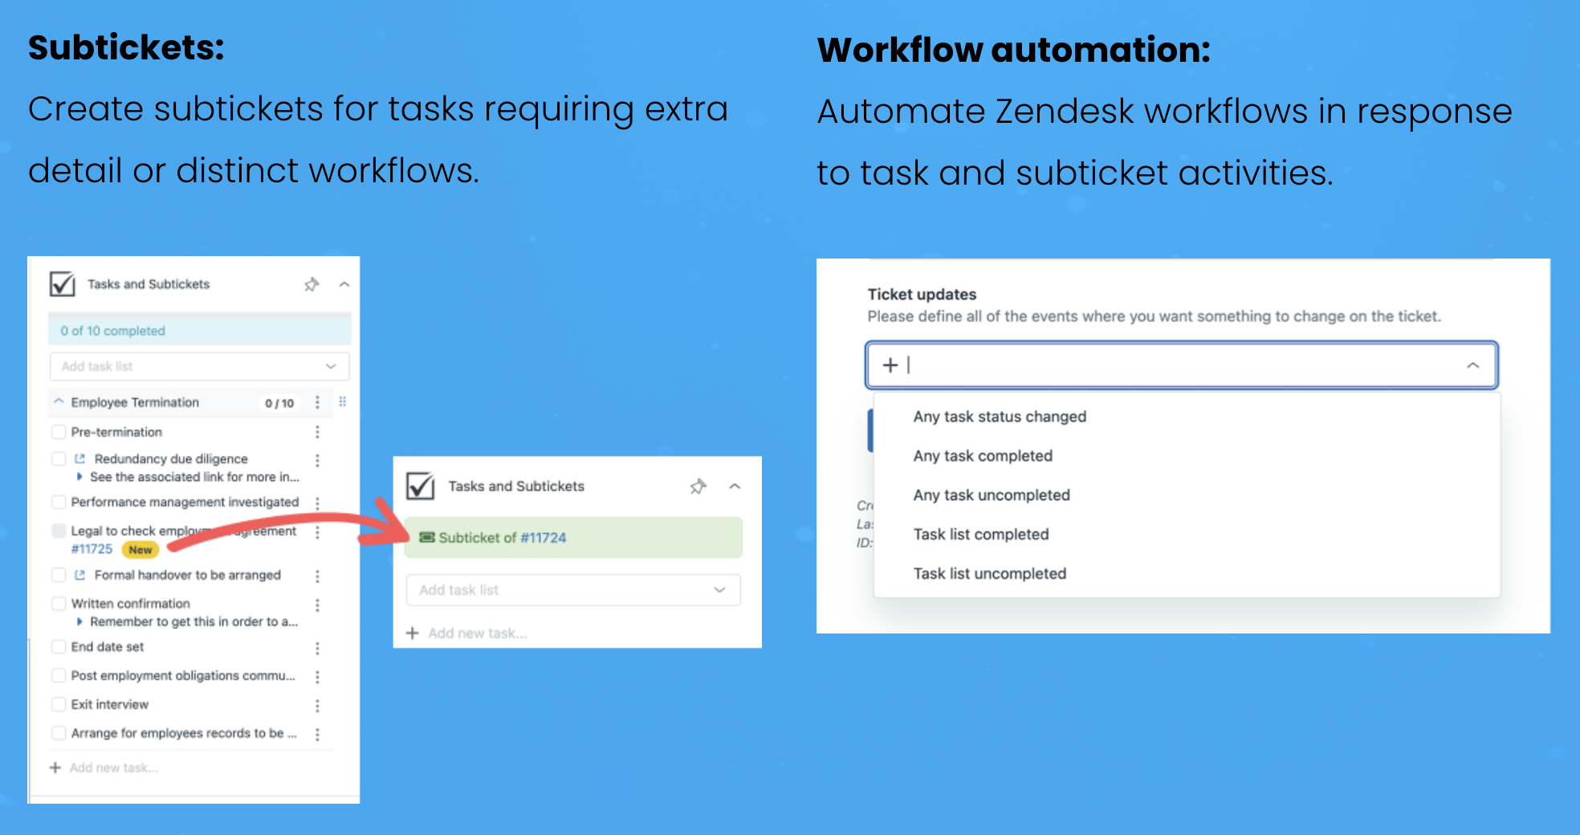Screen dimensions: 1580x835
Task: Check Arrange for employees records task
Action: click(x=59, y=733)
